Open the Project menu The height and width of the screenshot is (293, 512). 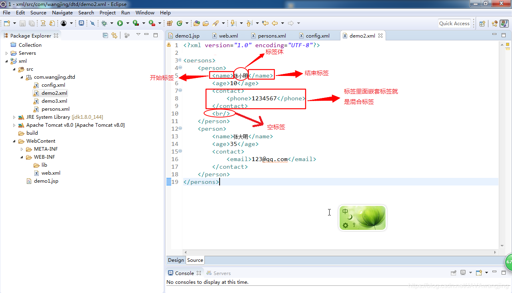108,12
